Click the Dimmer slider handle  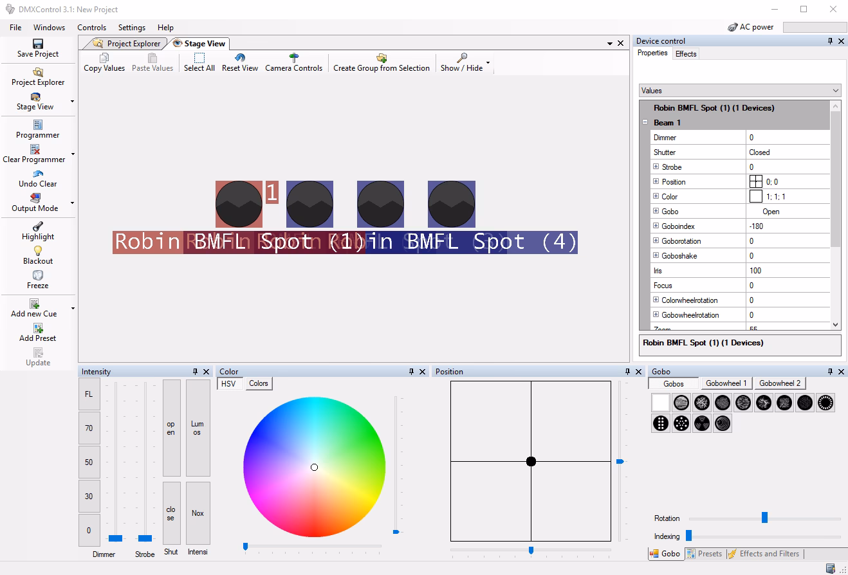pos(115,538)
